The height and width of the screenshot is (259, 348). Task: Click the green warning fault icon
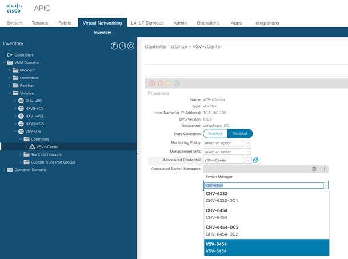177,83
